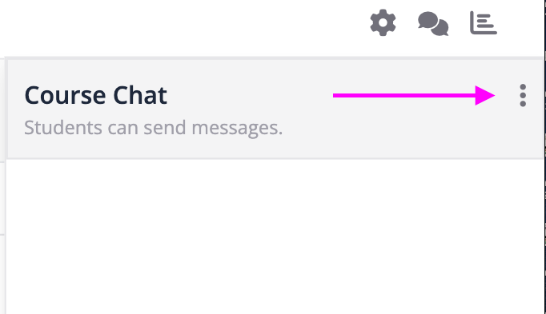The width and height of the screenshot is (546, 314).
Task: Expand chat options via vertical ellipsis
Action: tap(523, 95)
